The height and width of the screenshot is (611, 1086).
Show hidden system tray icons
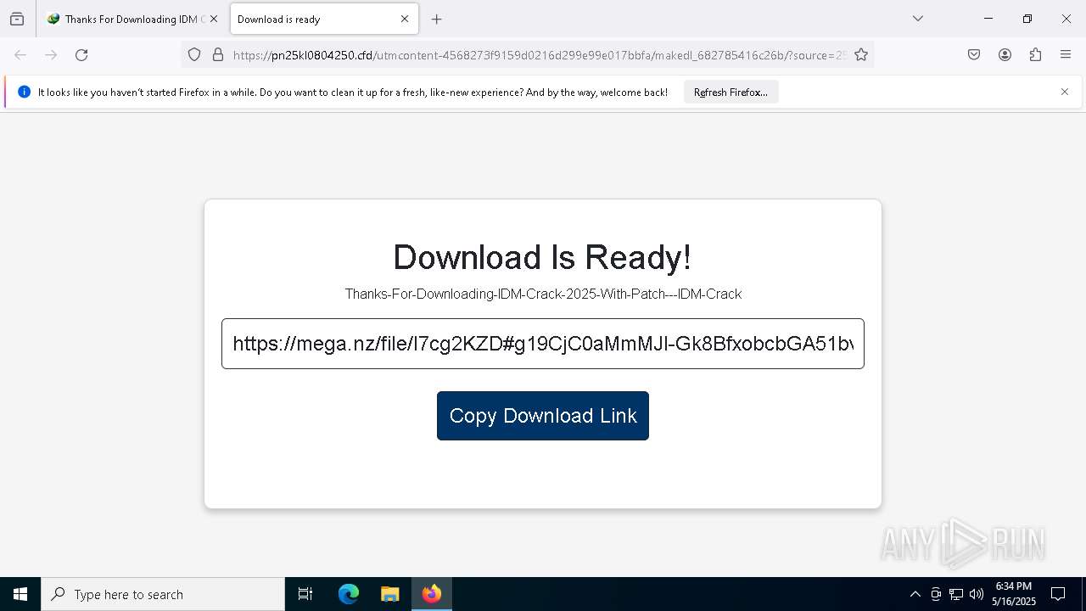tap(915, 594)
